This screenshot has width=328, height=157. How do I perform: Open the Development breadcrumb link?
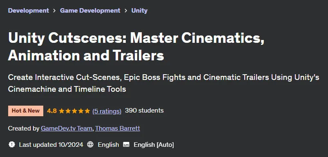[x=29, y=11]
